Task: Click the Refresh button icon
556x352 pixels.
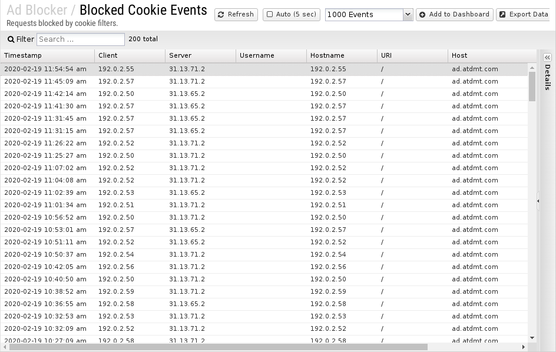Action: 221,15
